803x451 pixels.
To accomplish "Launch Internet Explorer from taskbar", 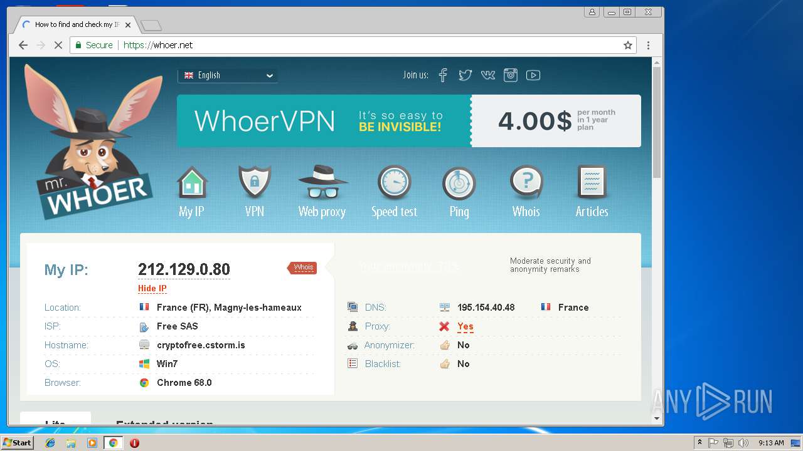I will tap(50, 443).
